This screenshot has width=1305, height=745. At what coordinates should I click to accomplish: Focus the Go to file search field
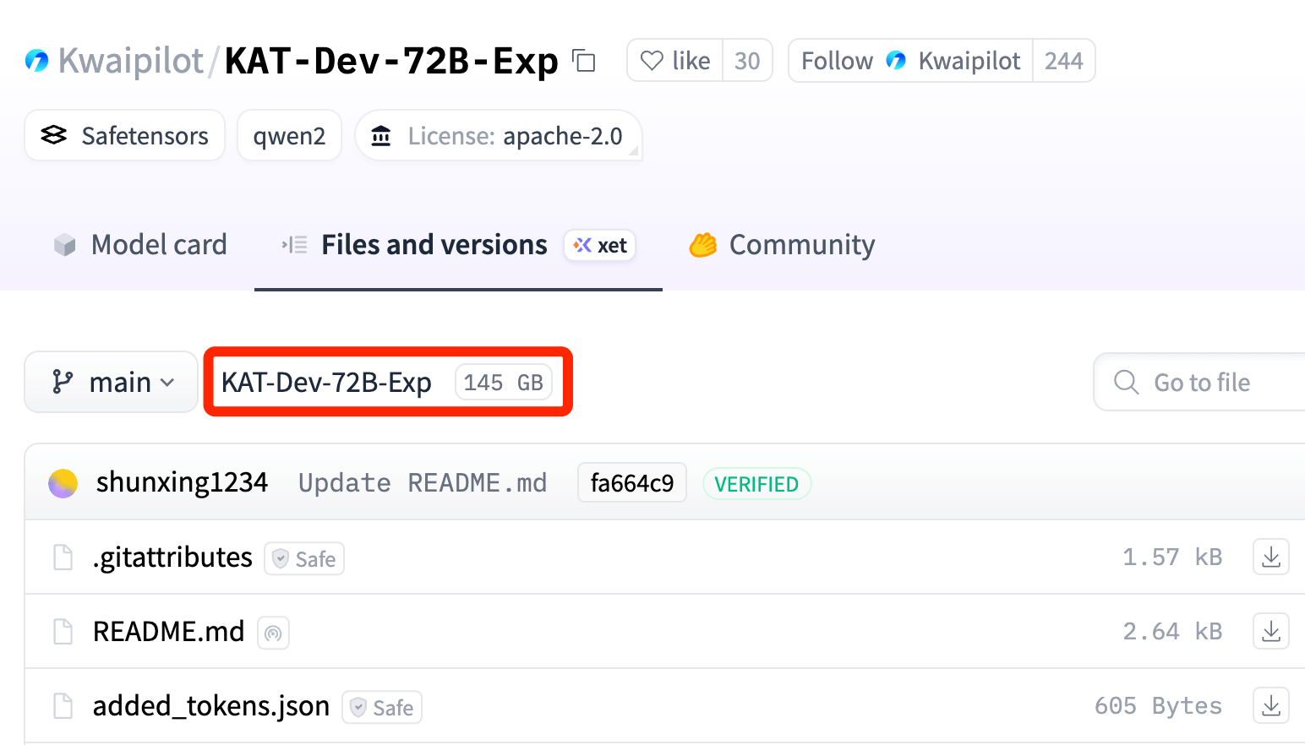(x=1199, y=382)
